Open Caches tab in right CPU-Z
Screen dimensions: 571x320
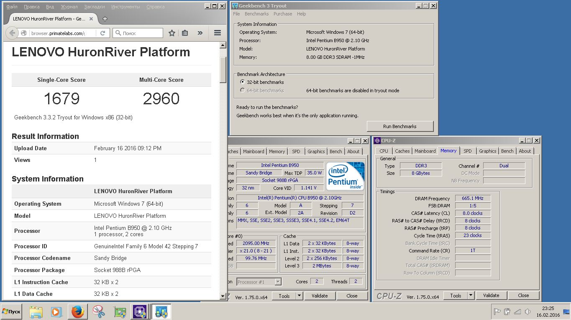tap(402, 151)
